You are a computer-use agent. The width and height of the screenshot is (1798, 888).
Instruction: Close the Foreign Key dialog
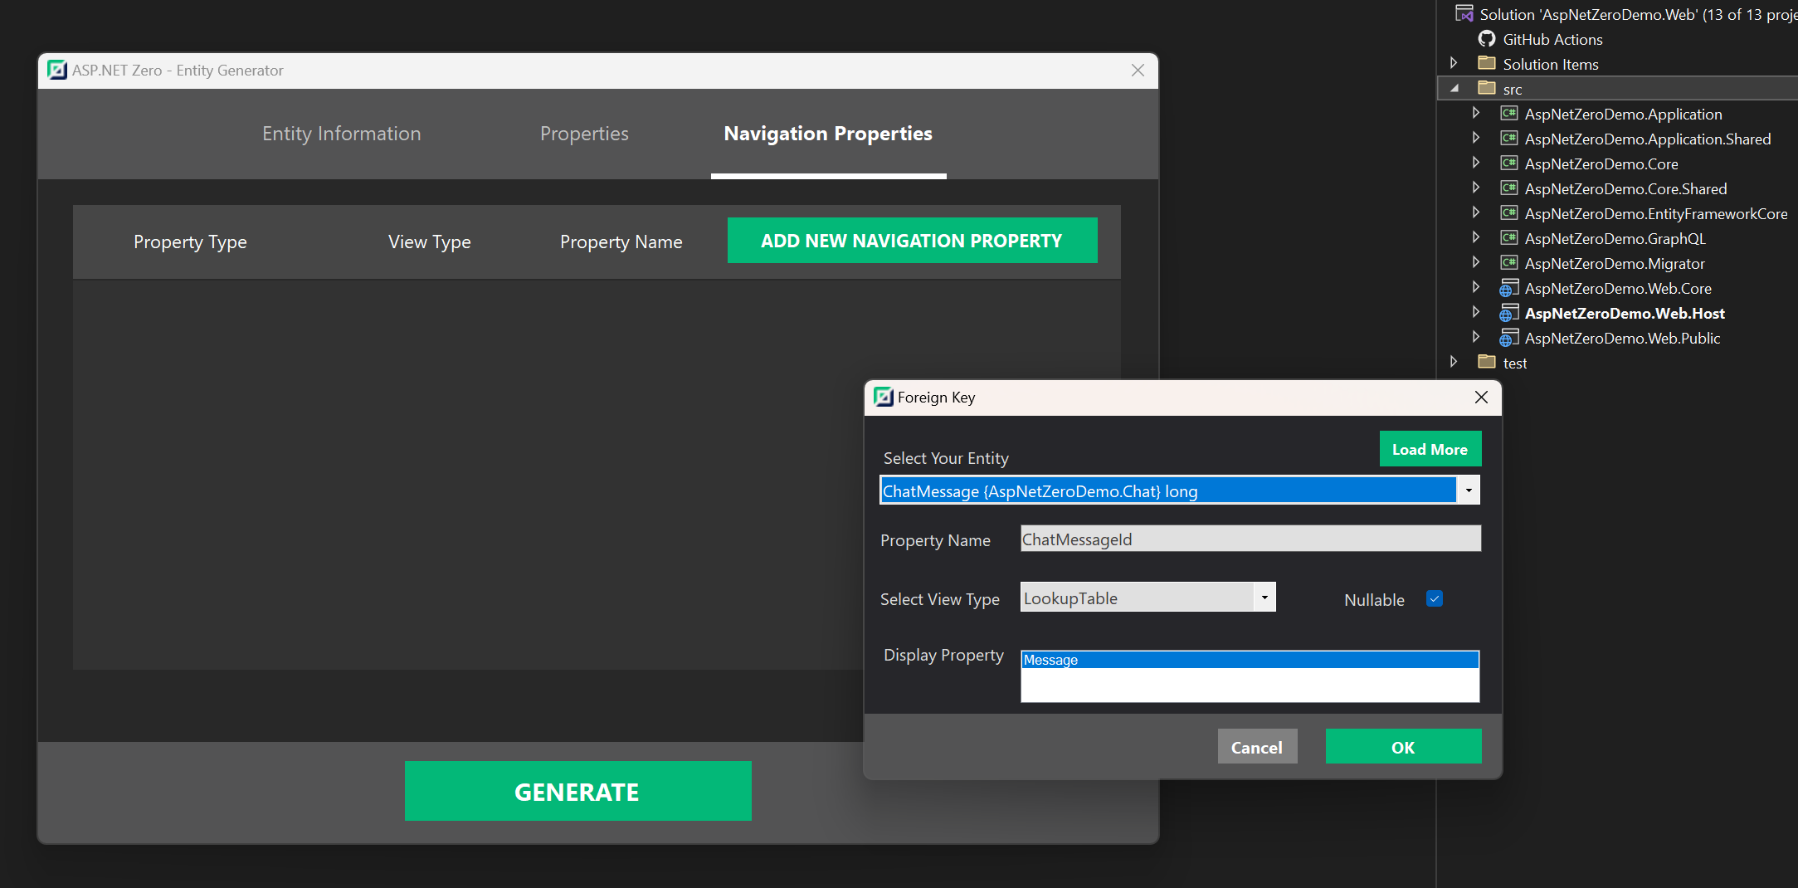1481,398
